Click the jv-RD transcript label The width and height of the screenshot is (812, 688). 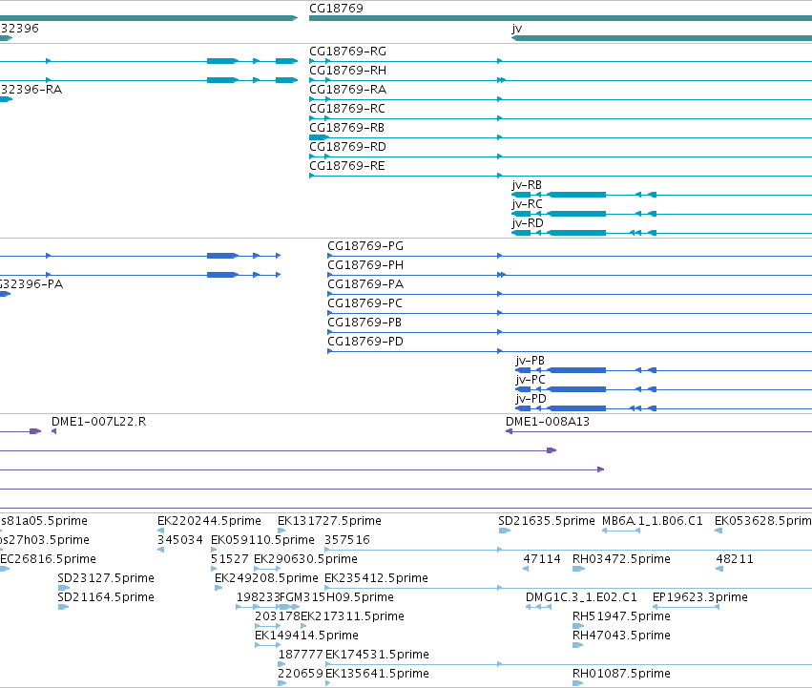[x=528, y=223]
